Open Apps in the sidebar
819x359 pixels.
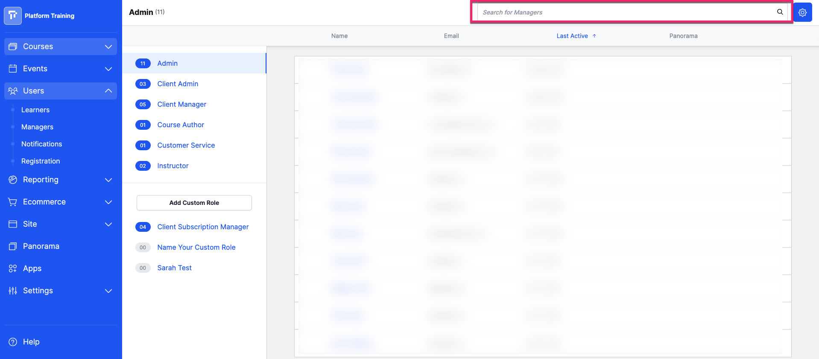pos(32,269)
